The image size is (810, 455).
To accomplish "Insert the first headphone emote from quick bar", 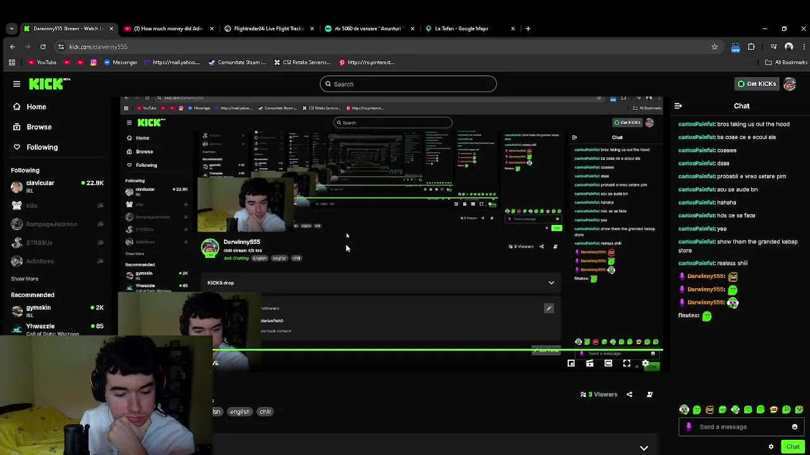I will pyautogui.click(x=684, y=409).
